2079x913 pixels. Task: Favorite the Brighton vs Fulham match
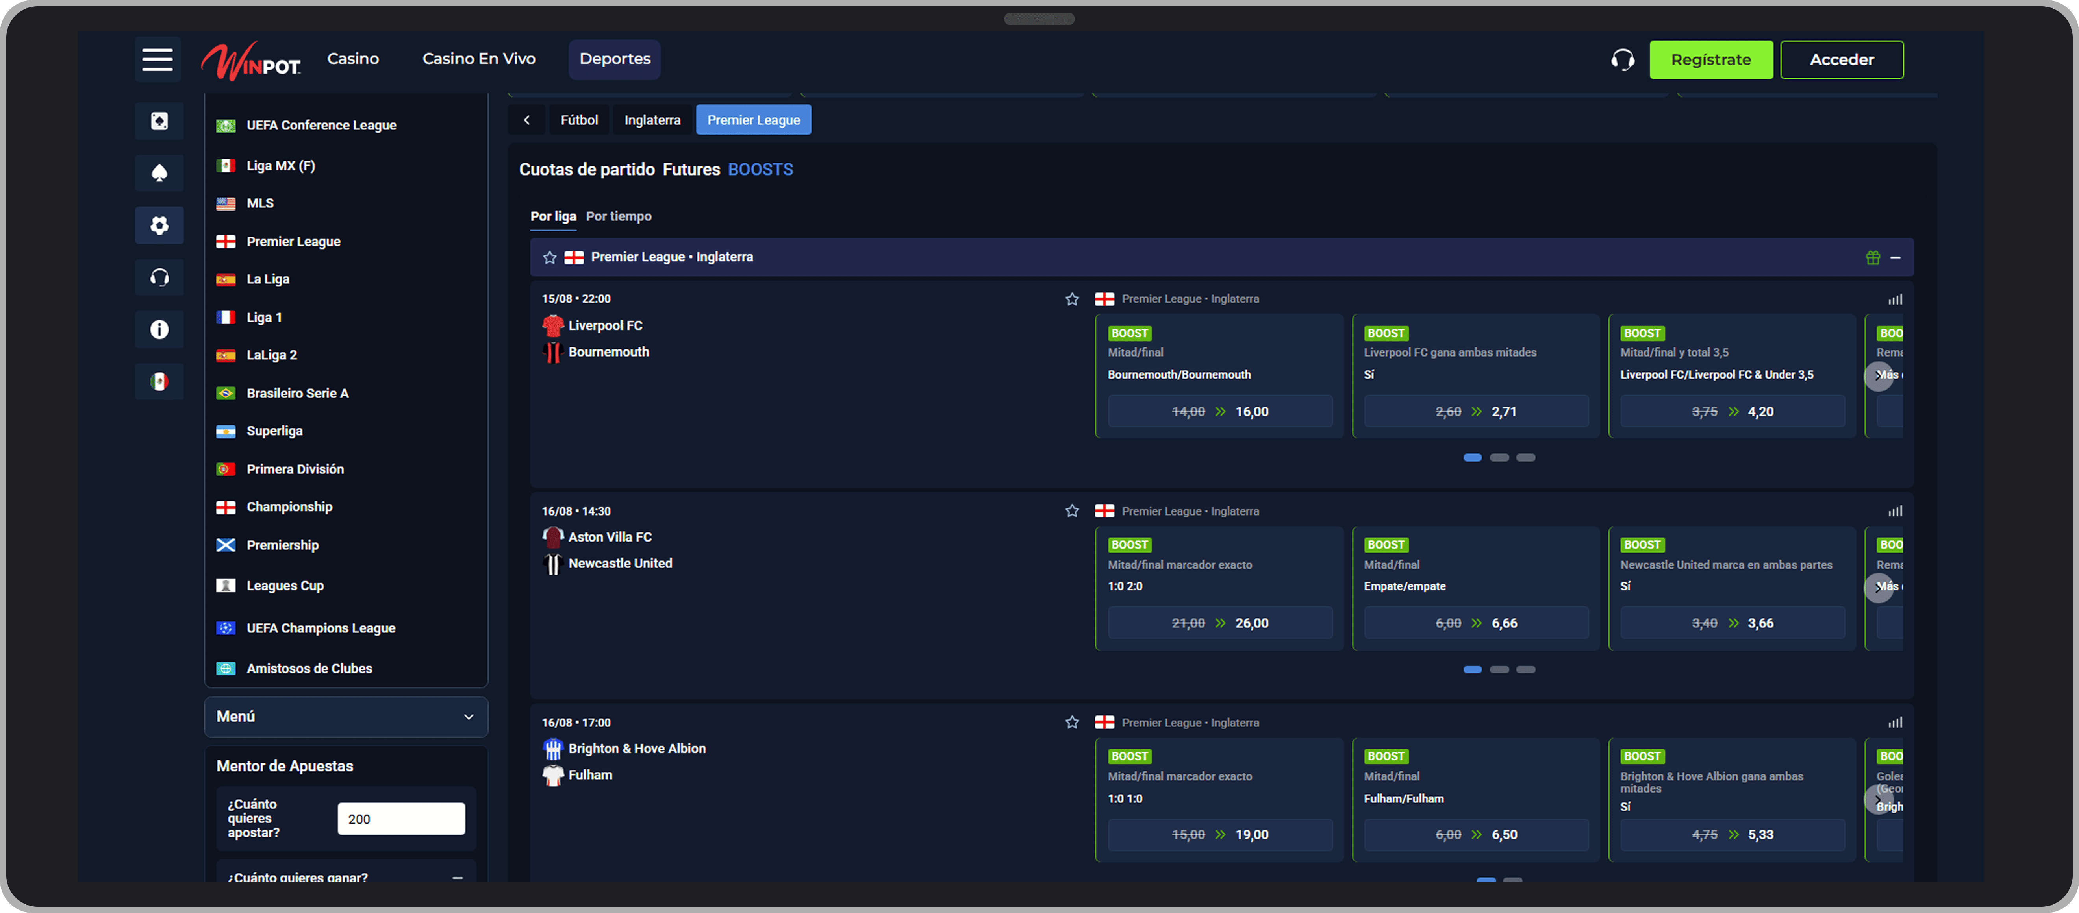1072,723
